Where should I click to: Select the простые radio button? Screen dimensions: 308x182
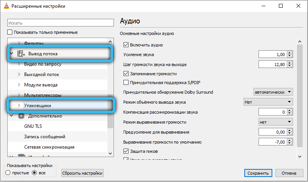pyautogui.click(x=8, y=173)
